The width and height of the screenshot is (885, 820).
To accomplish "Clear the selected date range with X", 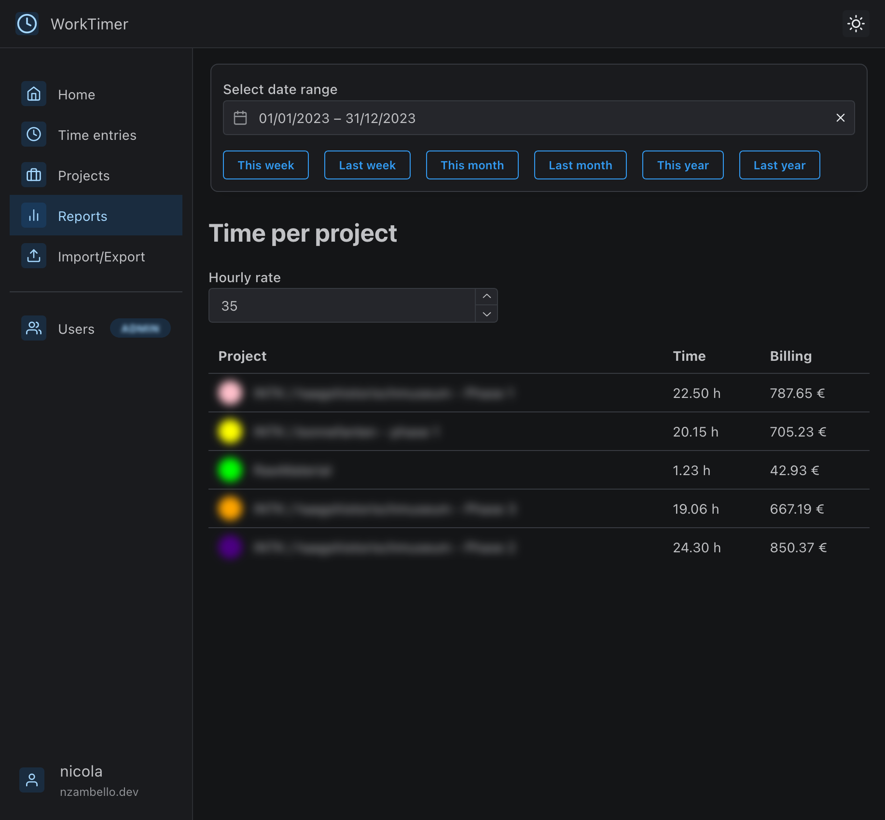I will coord(840,118).
